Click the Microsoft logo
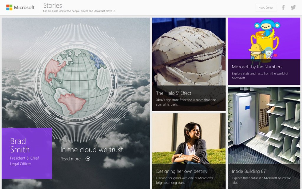The image size is (302, 189). tap(20, 7)
